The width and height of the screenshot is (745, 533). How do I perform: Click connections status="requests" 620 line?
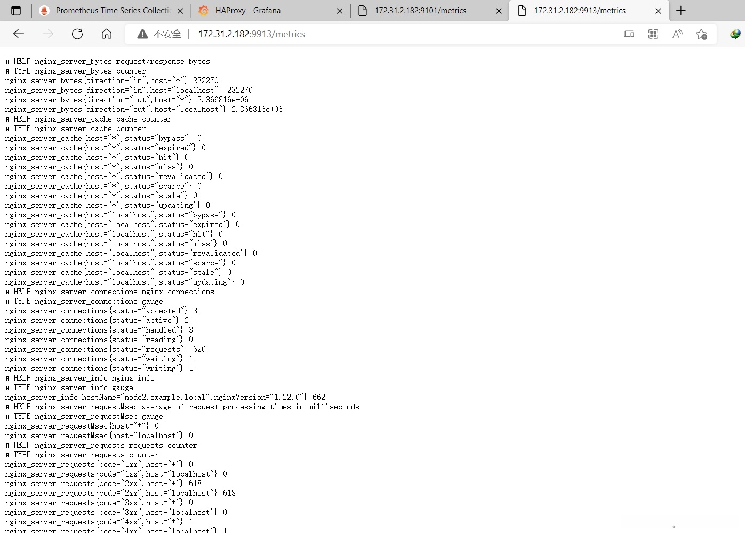[106, 349]
